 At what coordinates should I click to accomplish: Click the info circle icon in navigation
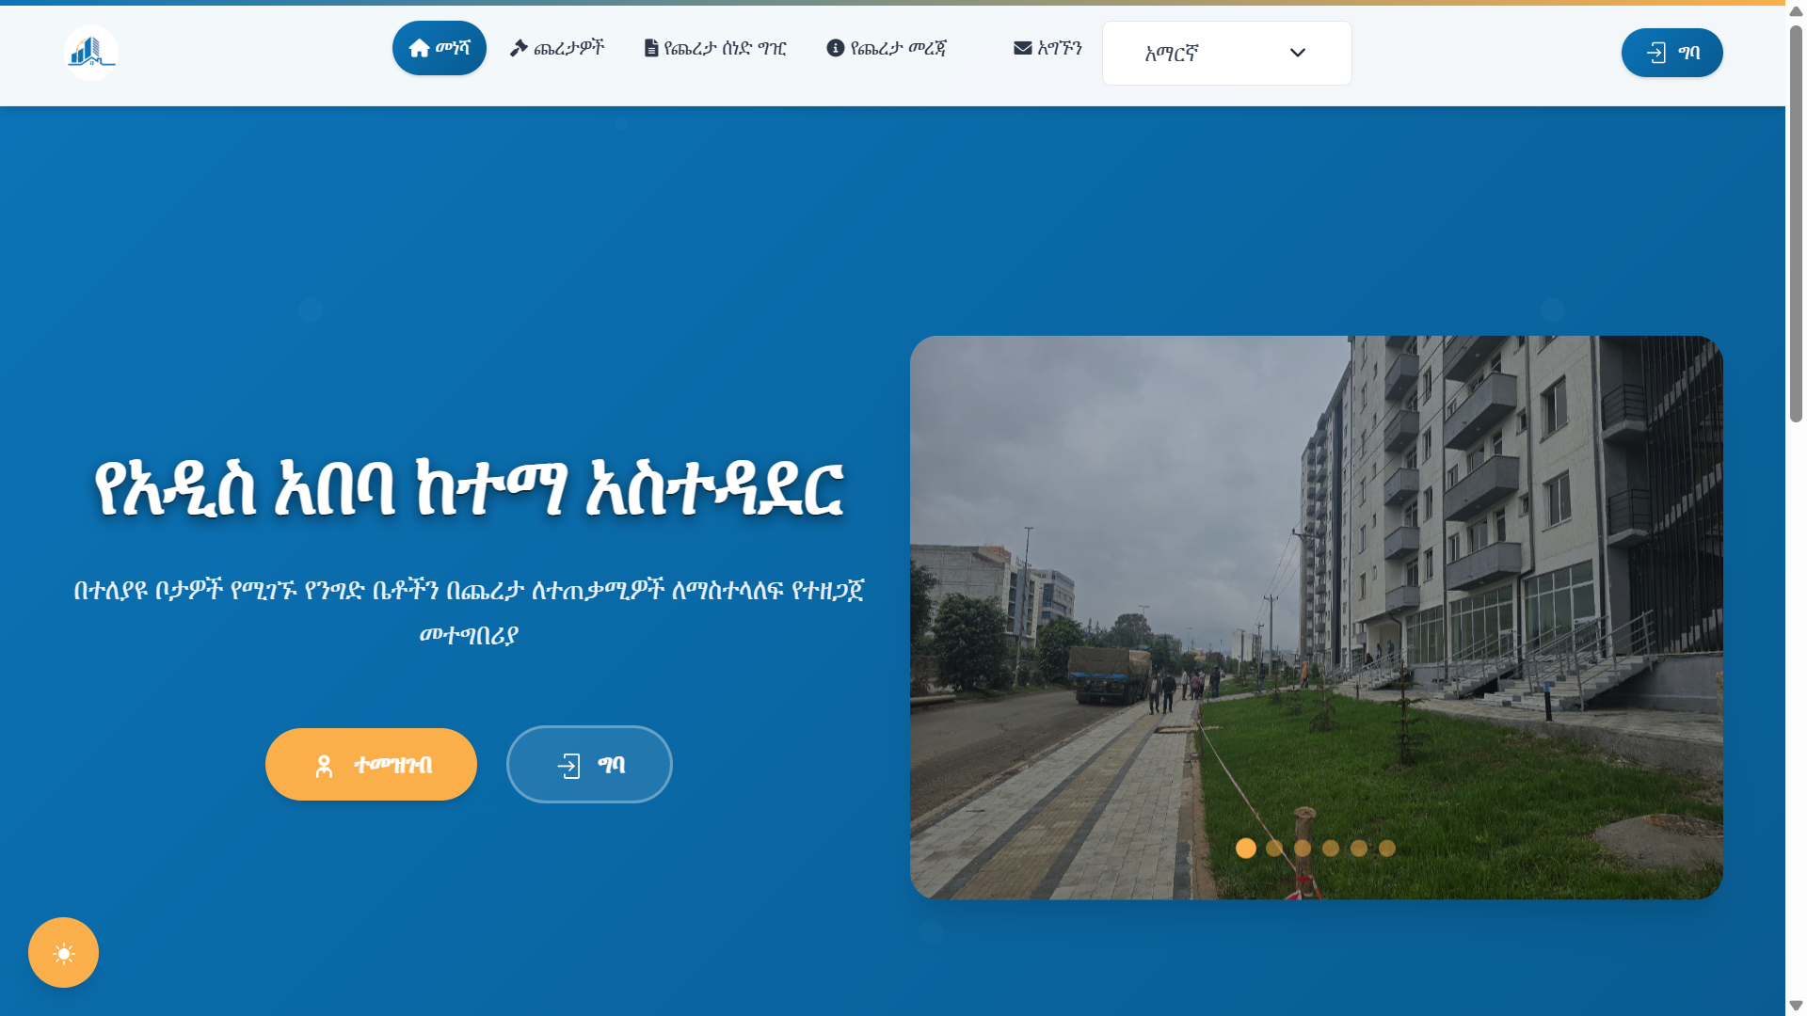click(835, 48)
